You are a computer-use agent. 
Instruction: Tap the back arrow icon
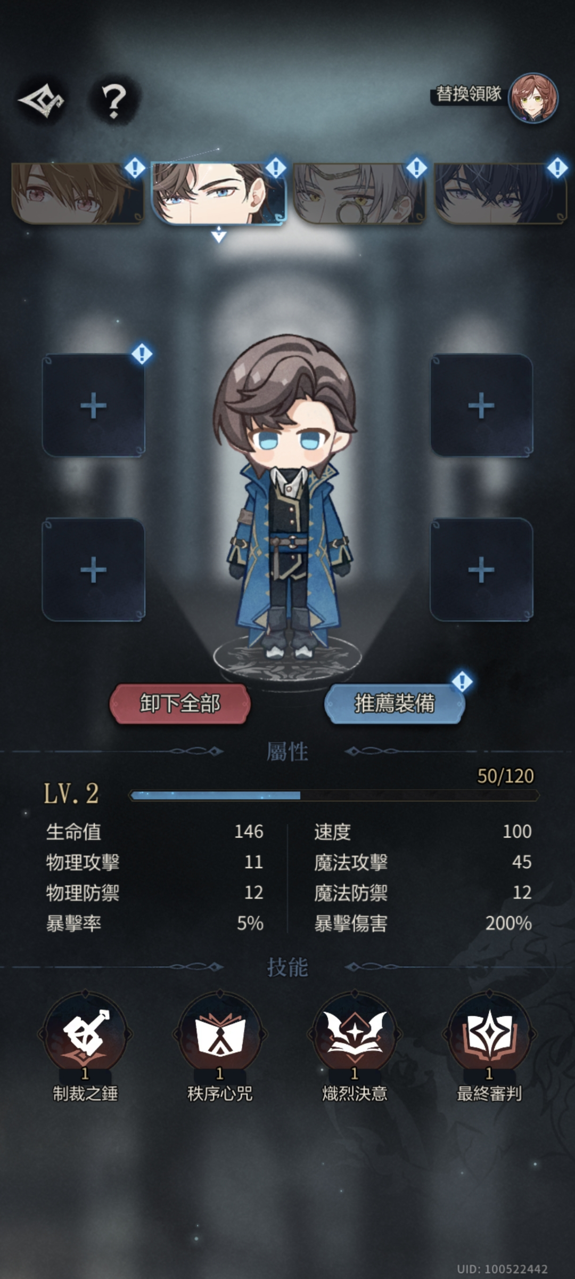[42, 100]
